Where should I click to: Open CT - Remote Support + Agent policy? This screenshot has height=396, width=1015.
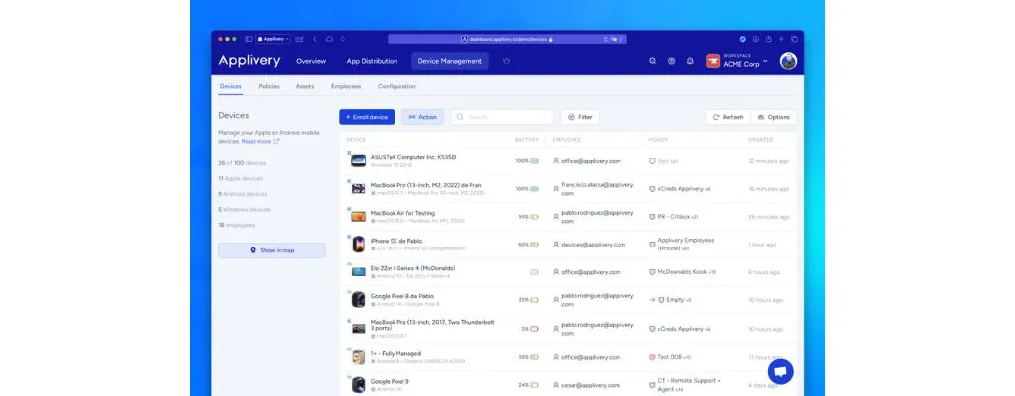pyautogui.click(x=689, y=385)
